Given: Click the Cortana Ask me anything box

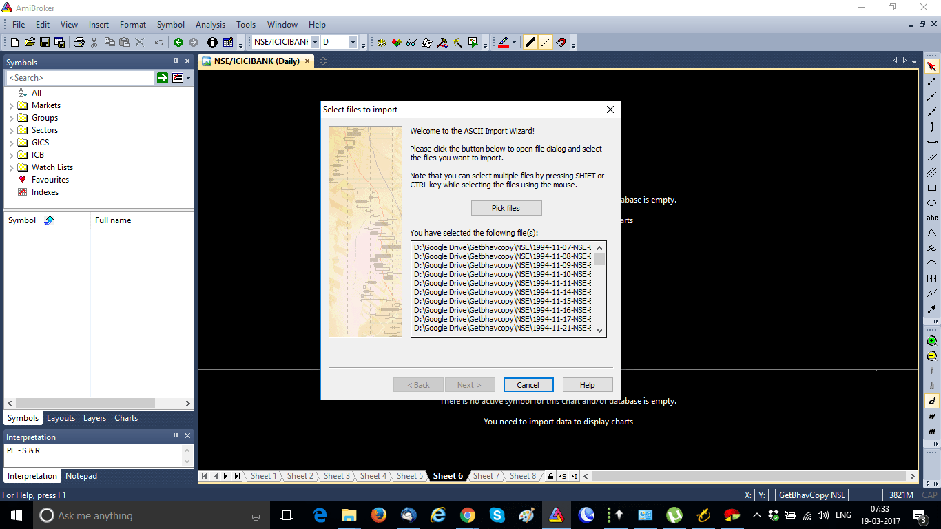Looking at the screenshot, I should tap(152, 515).
